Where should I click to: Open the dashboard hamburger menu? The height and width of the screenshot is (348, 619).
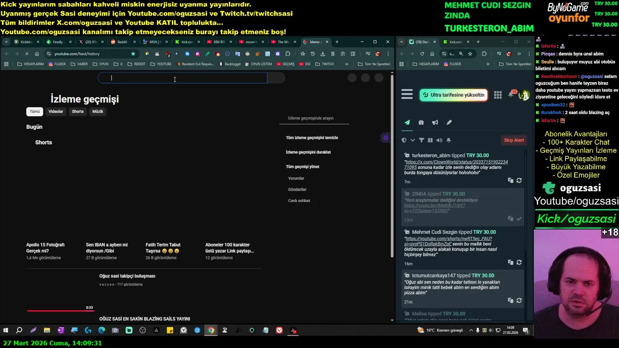point(407,95)
